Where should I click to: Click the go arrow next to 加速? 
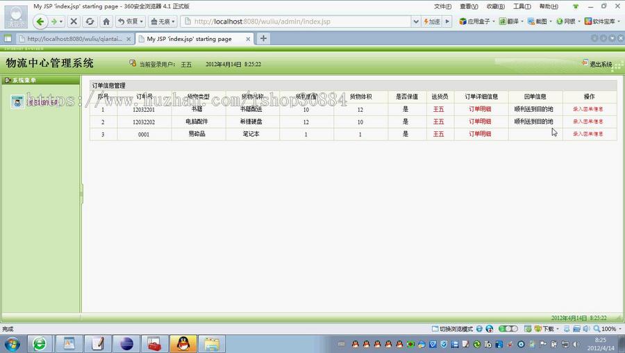[x=447, y=22]
